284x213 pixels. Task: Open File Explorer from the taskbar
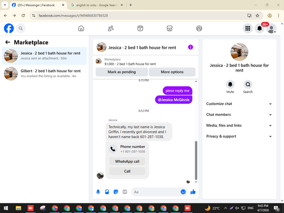18,208
